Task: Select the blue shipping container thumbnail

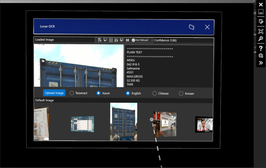Action: tap(124, 122)
